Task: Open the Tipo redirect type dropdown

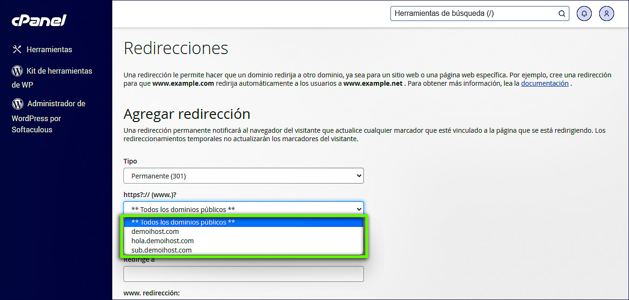Action: point(243,176)
